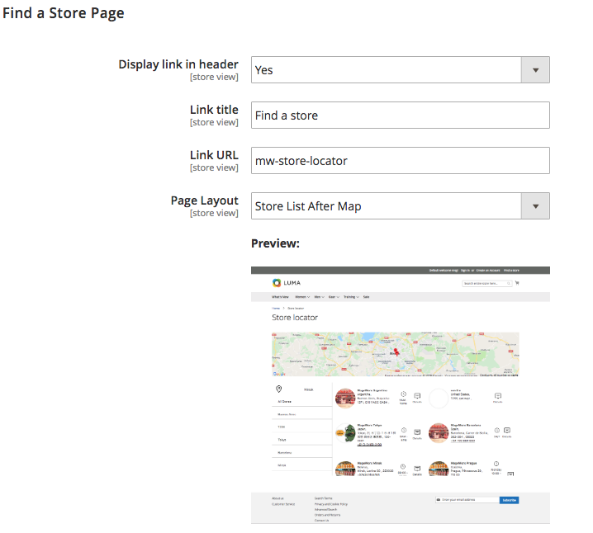
Task: Click the Link URL input field
Action: pyautogui.click(x=400, y=161)
